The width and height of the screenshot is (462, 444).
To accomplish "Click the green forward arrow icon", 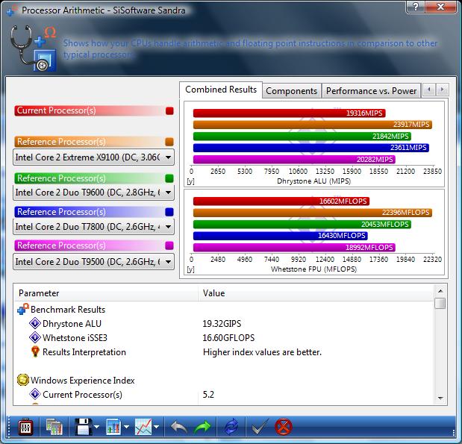I will (x=202, y=427).
